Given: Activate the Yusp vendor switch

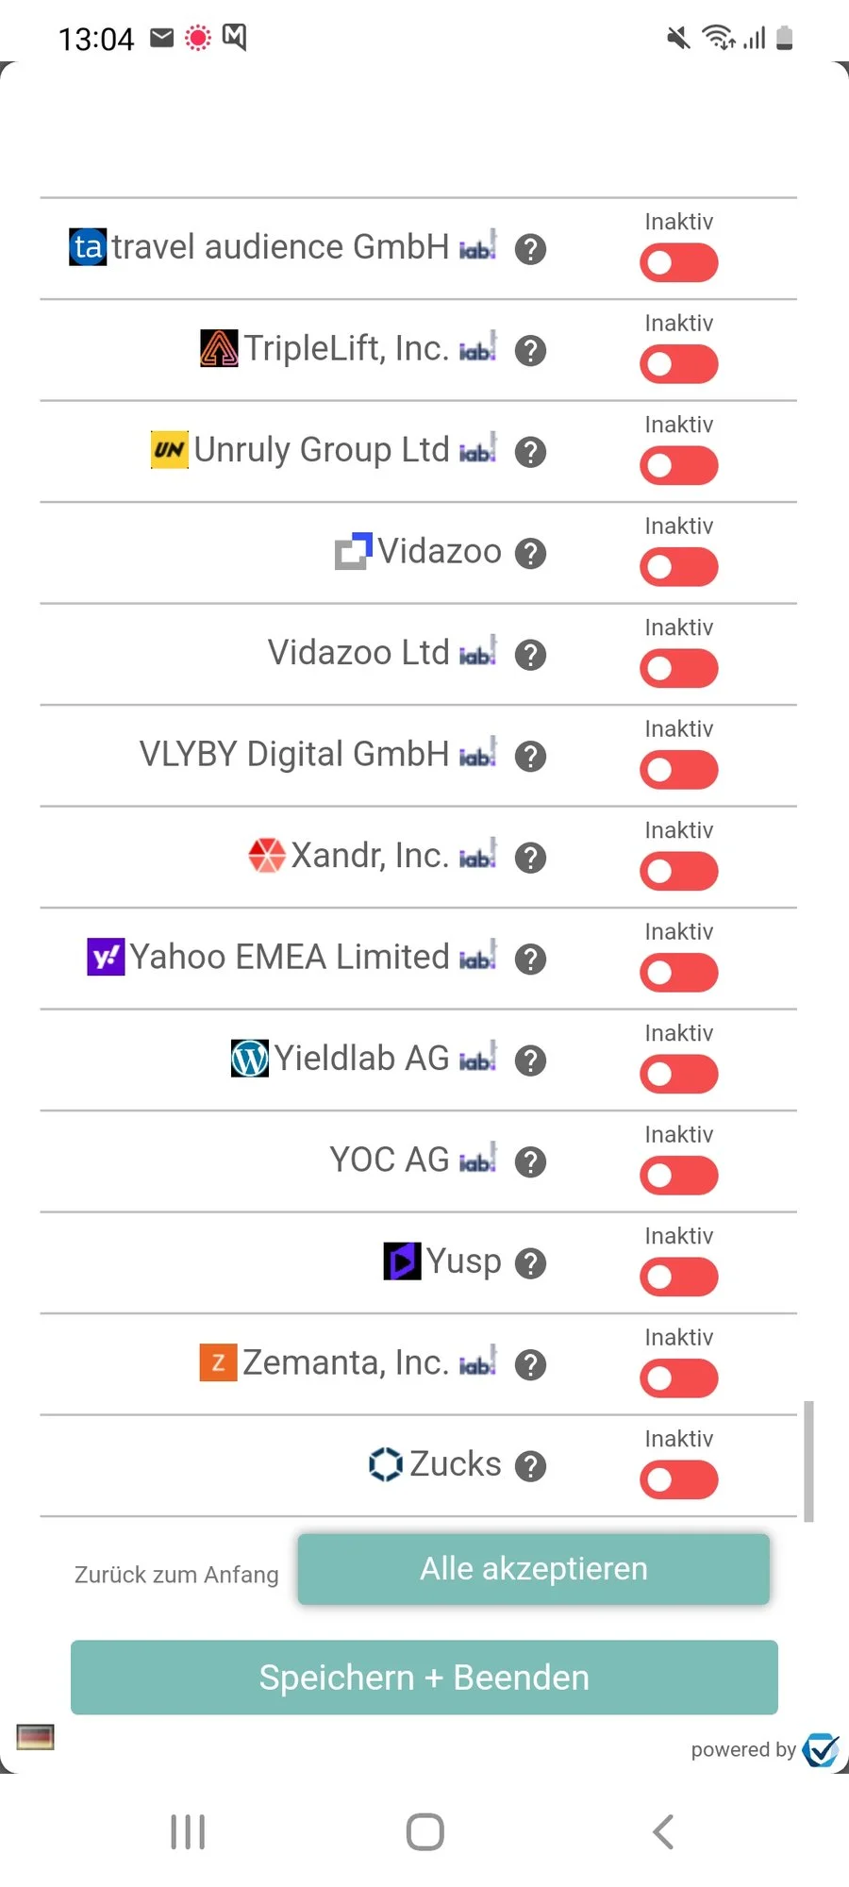Looking at the screenshot, I should (x=678, y=1277).
